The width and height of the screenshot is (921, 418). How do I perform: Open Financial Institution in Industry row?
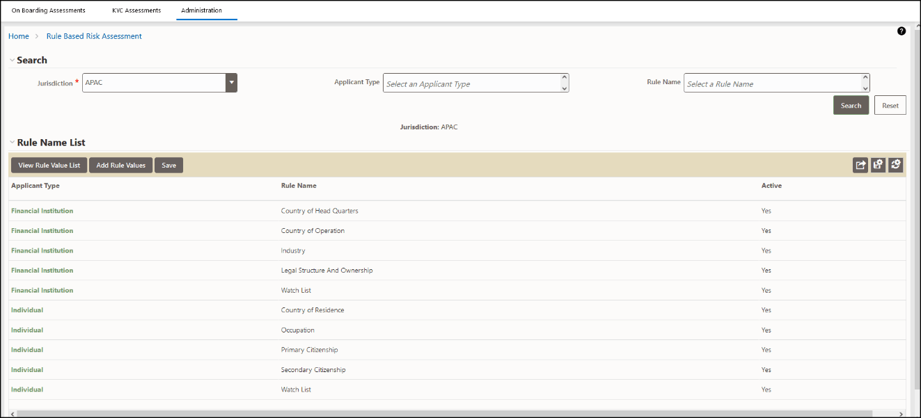click(x=42, y=250)
